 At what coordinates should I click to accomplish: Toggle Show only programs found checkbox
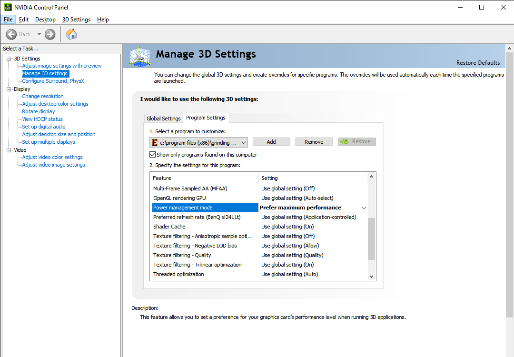[x=152, y=154]
